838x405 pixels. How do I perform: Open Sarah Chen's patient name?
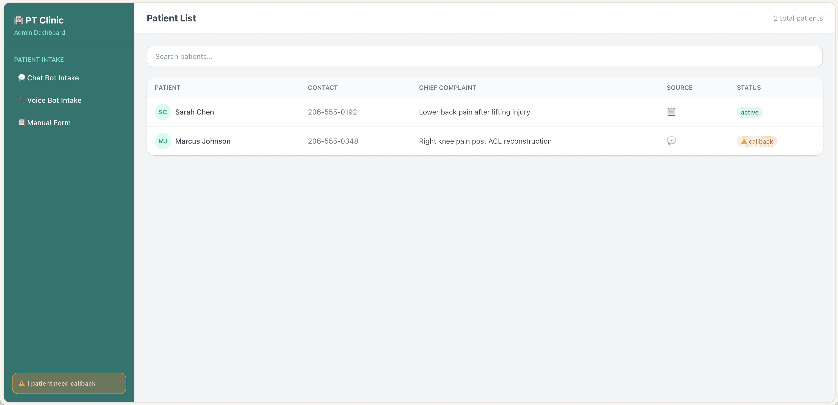click(195, 112)
